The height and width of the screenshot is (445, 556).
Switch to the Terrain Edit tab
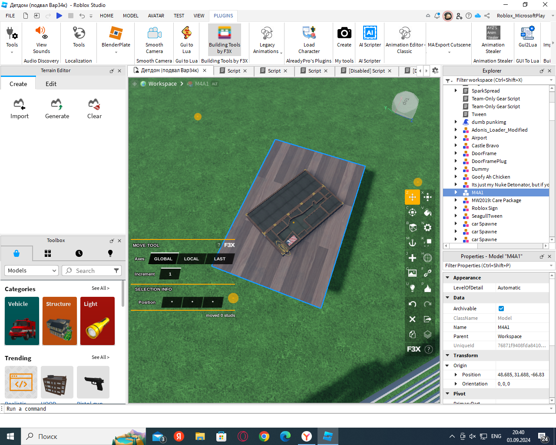tap(51, 84)
